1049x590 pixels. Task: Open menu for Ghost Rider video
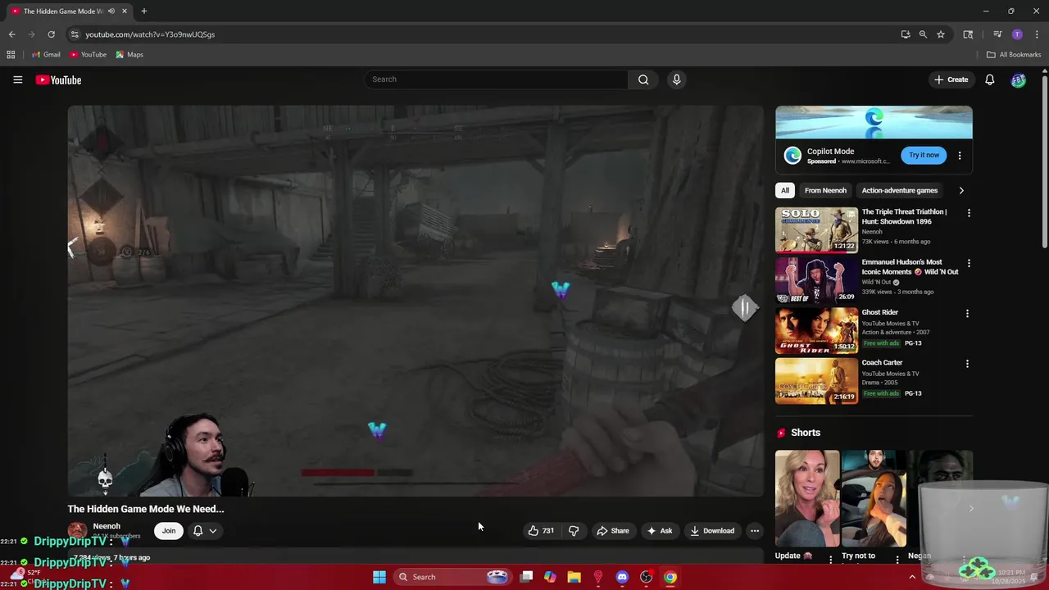pos(967,313)
